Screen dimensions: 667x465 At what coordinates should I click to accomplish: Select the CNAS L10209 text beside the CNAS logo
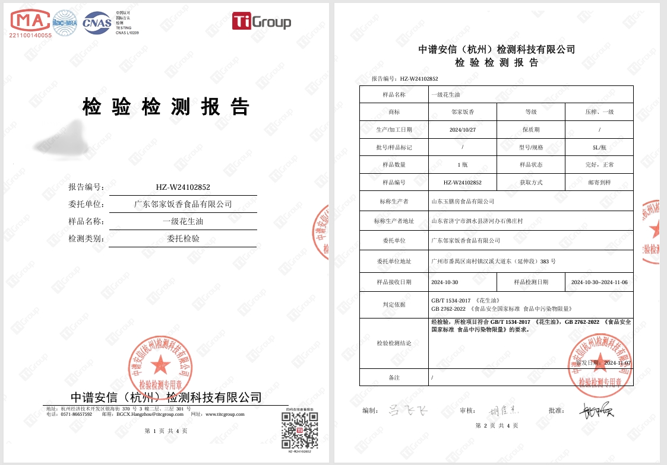[127, 33]
